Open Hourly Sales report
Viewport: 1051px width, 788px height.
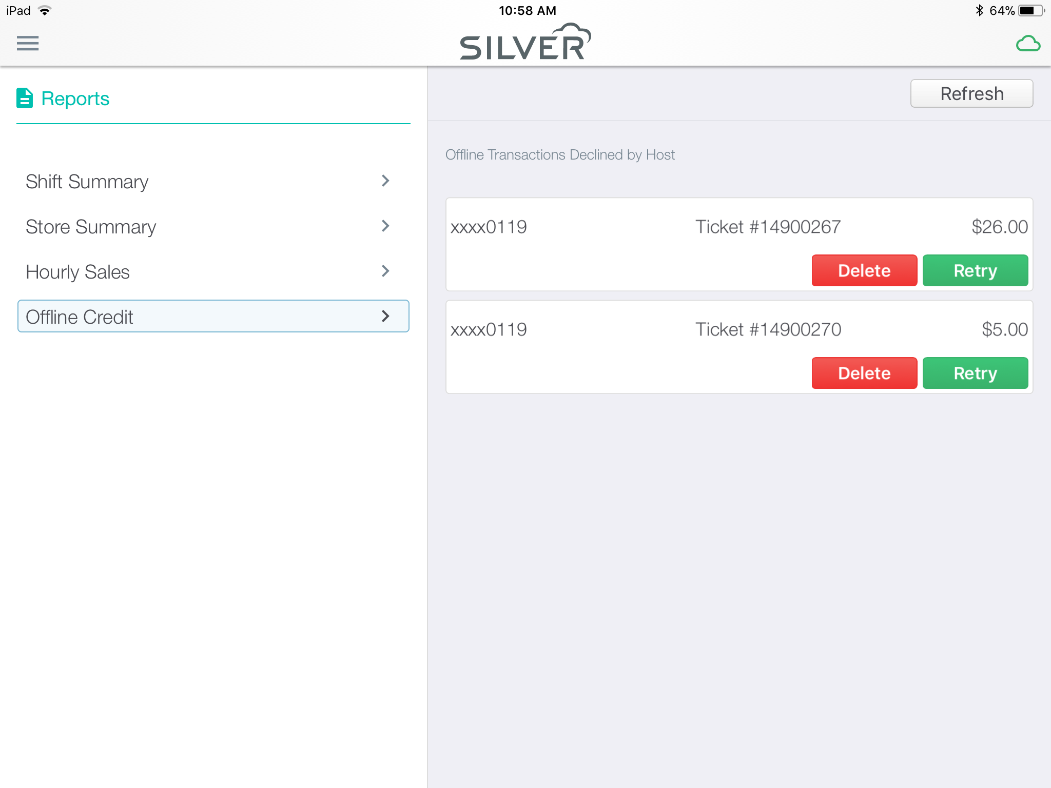coord(213,271)
